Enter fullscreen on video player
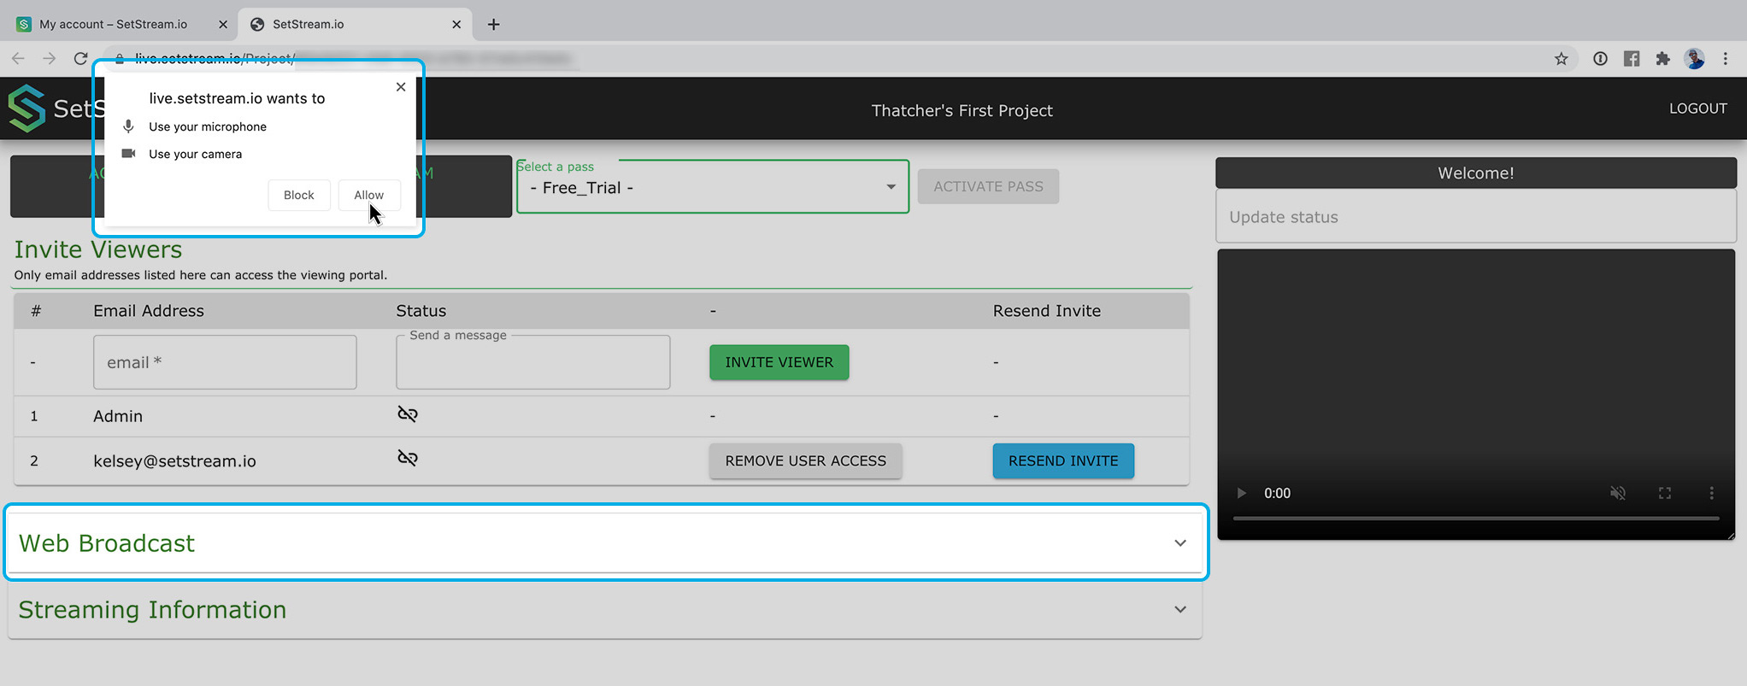Viewport: 1747px width, 686px height. point(1665,493)
